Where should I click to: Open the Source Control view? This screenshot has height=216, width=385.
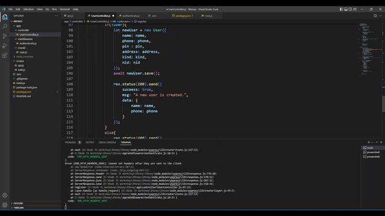click(5, 36)
